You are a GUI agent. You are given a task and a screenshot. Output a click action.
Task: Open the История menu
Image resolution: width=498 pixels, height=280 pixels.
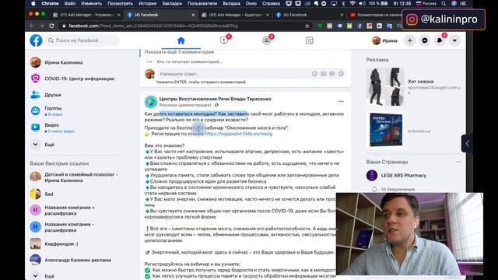pos(147,3)
